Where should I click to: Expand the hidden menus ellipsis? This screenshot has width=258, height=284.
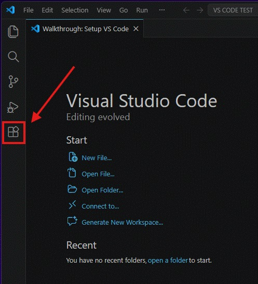[x=162, y=10]
